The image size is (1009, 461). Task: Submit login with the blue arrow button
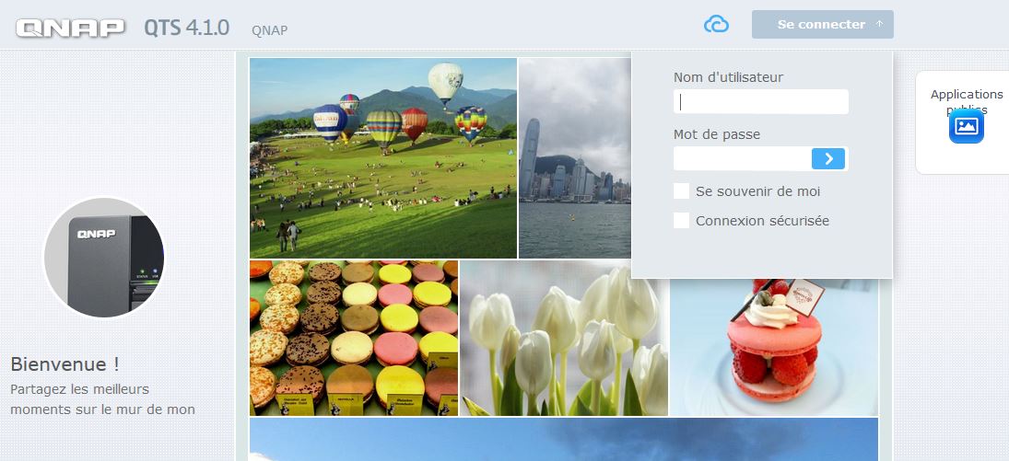828,159
